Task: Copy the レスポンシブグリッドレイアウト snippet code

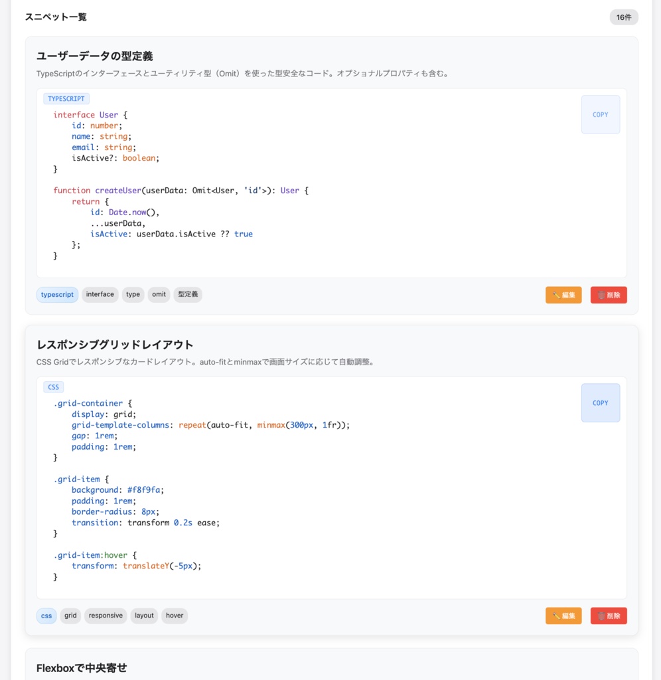Action: (600, 402)
